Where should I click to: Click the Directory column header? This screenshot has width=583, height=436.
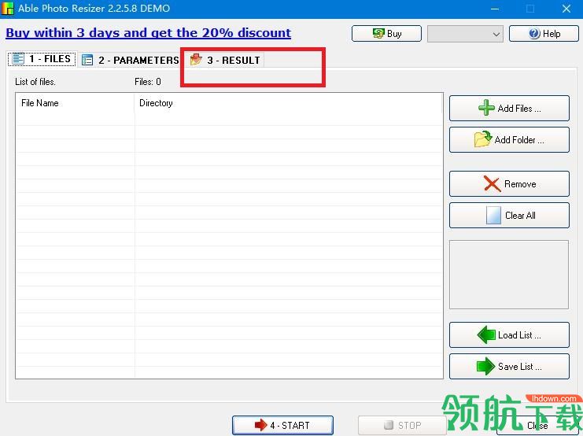[289, 103]
